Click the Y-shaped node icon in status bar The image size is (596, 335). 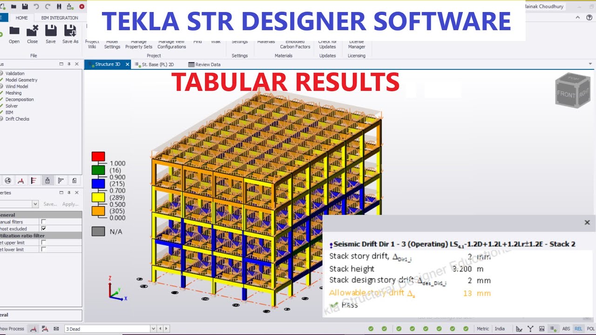[530, 328]
